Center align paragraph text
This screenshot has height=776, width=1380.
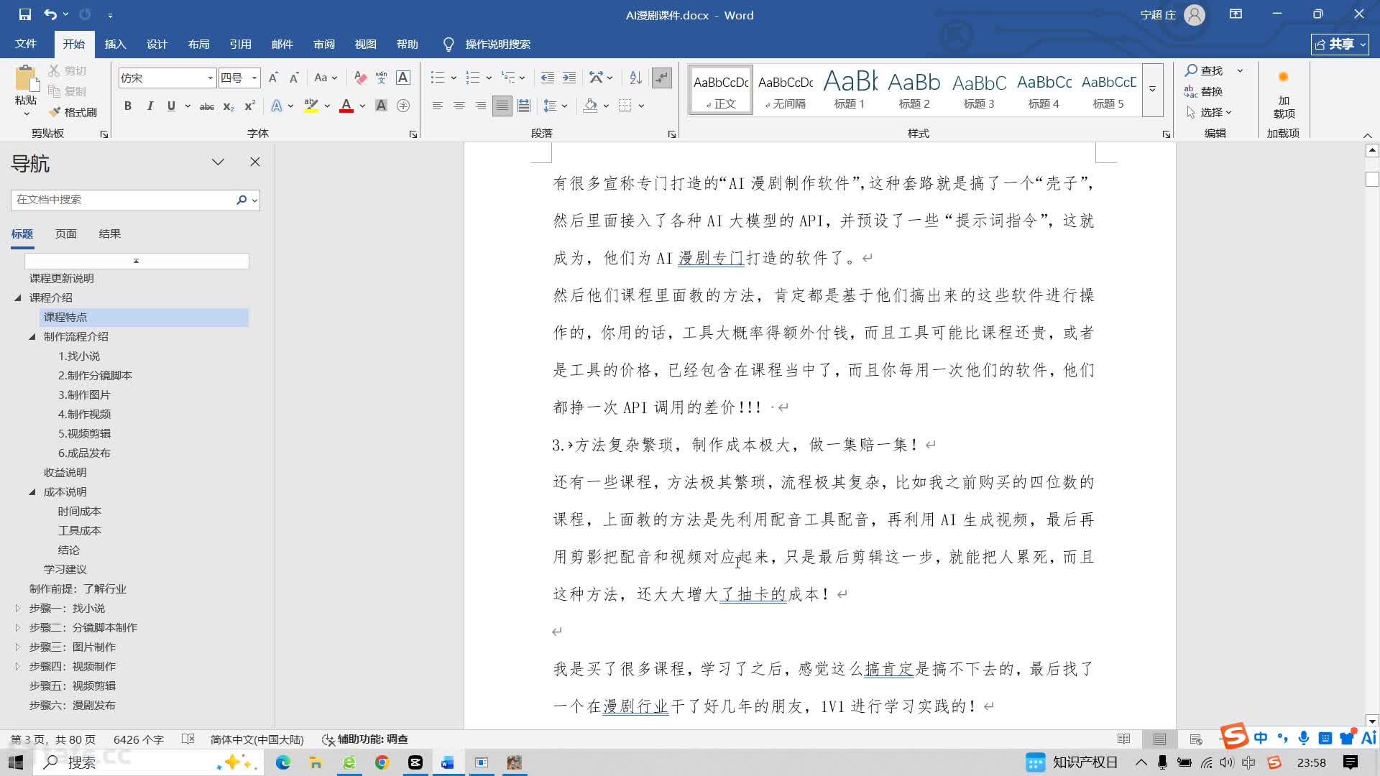coord(459,106)
